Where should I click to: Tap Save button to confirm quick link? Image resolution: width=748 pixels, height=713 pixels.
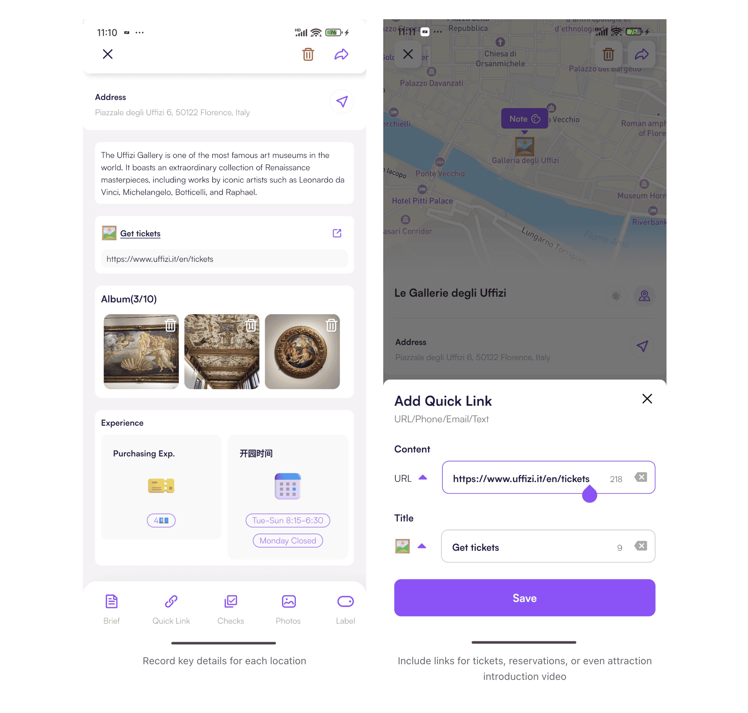[524, 597]
